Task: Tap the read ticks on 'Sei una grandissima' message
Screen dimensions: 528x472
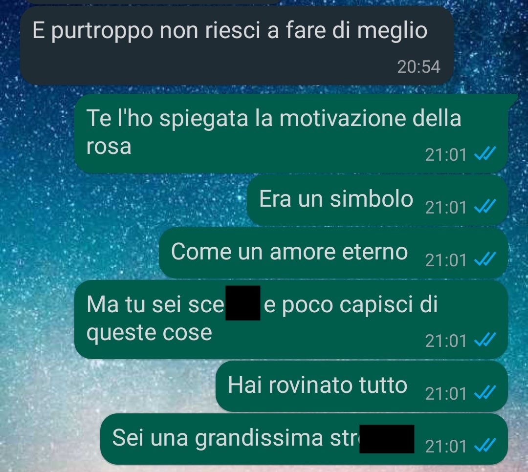Action: [485, 445]
